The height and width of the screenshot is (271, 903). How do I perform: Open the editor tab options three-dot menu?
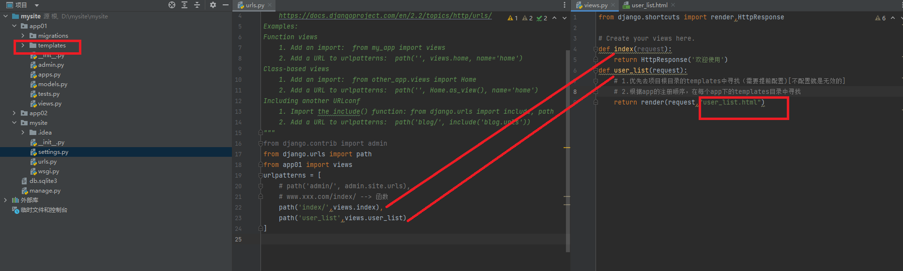(564, 5)
